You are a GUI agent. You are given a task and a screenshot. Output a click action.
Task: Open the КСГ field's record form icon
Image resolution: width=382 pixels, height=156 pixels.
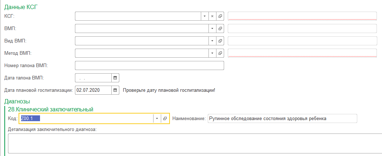(220, 16)
